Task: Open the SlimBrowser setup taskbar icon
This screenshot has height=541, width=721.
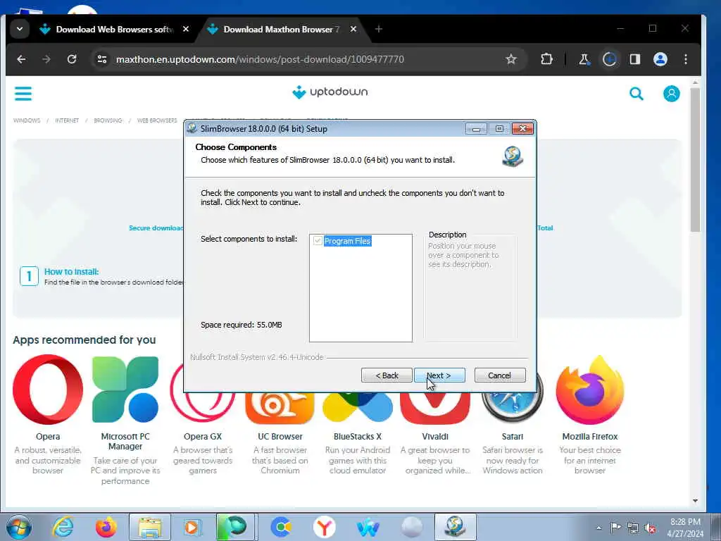Action: tap(456, 527)
